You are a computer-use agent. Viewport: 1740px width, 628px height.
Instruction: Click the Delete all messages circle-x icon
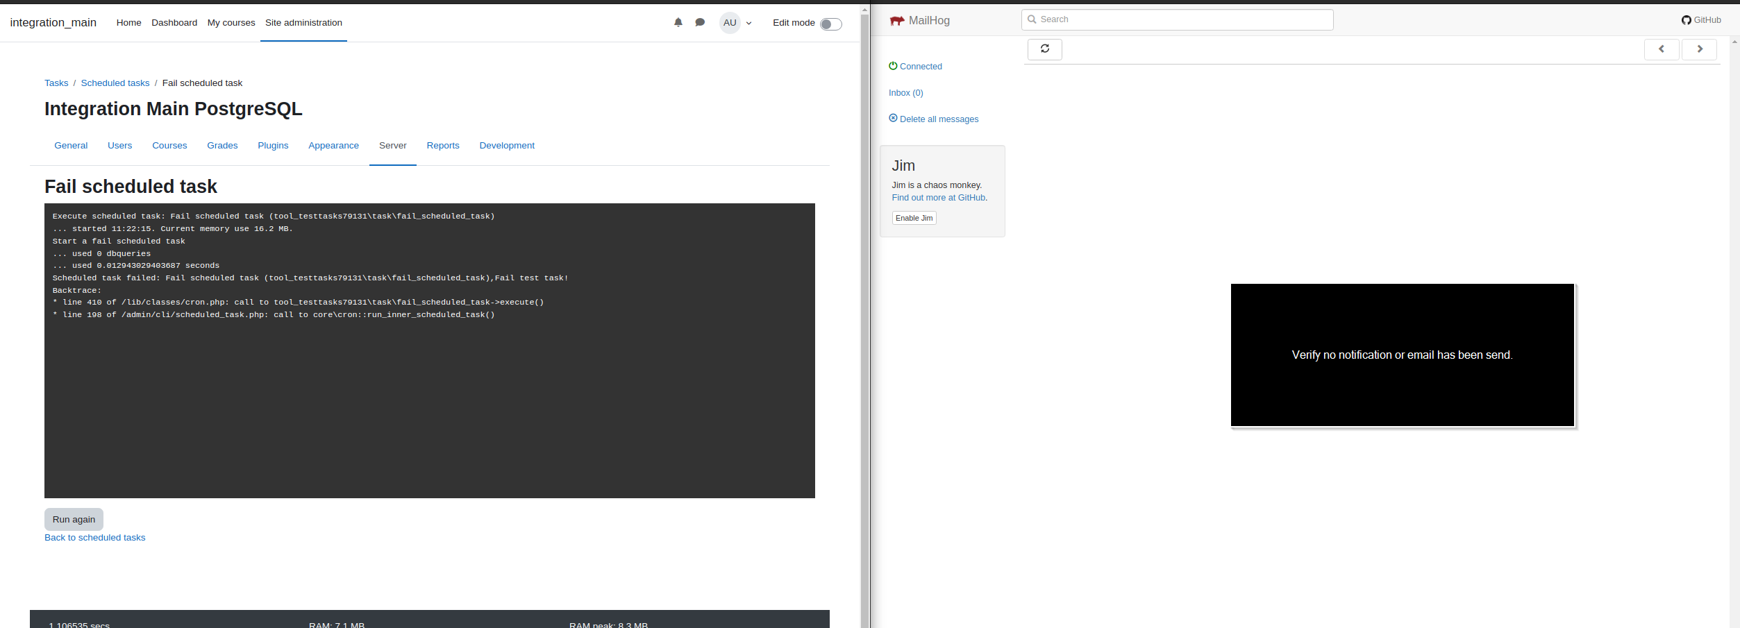pos(893,118)
